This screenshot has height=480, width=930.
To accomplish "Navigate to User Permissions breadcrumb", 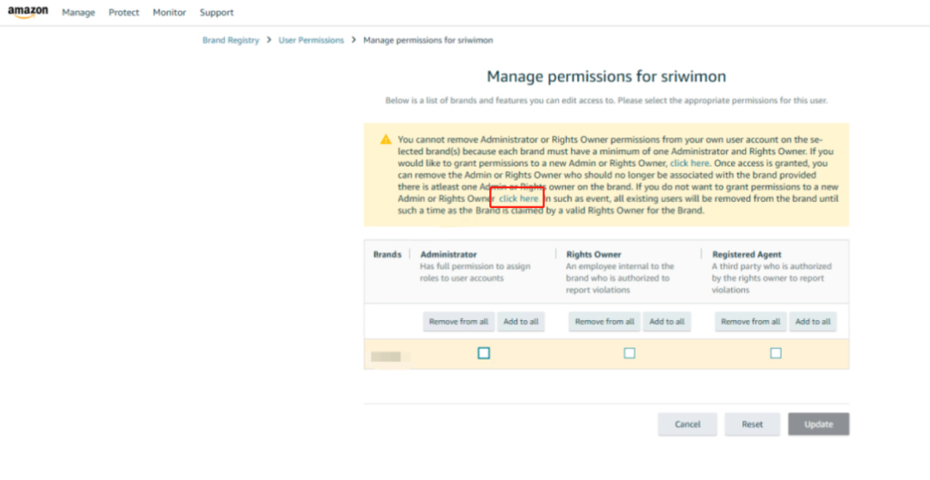I will point(311,40).
